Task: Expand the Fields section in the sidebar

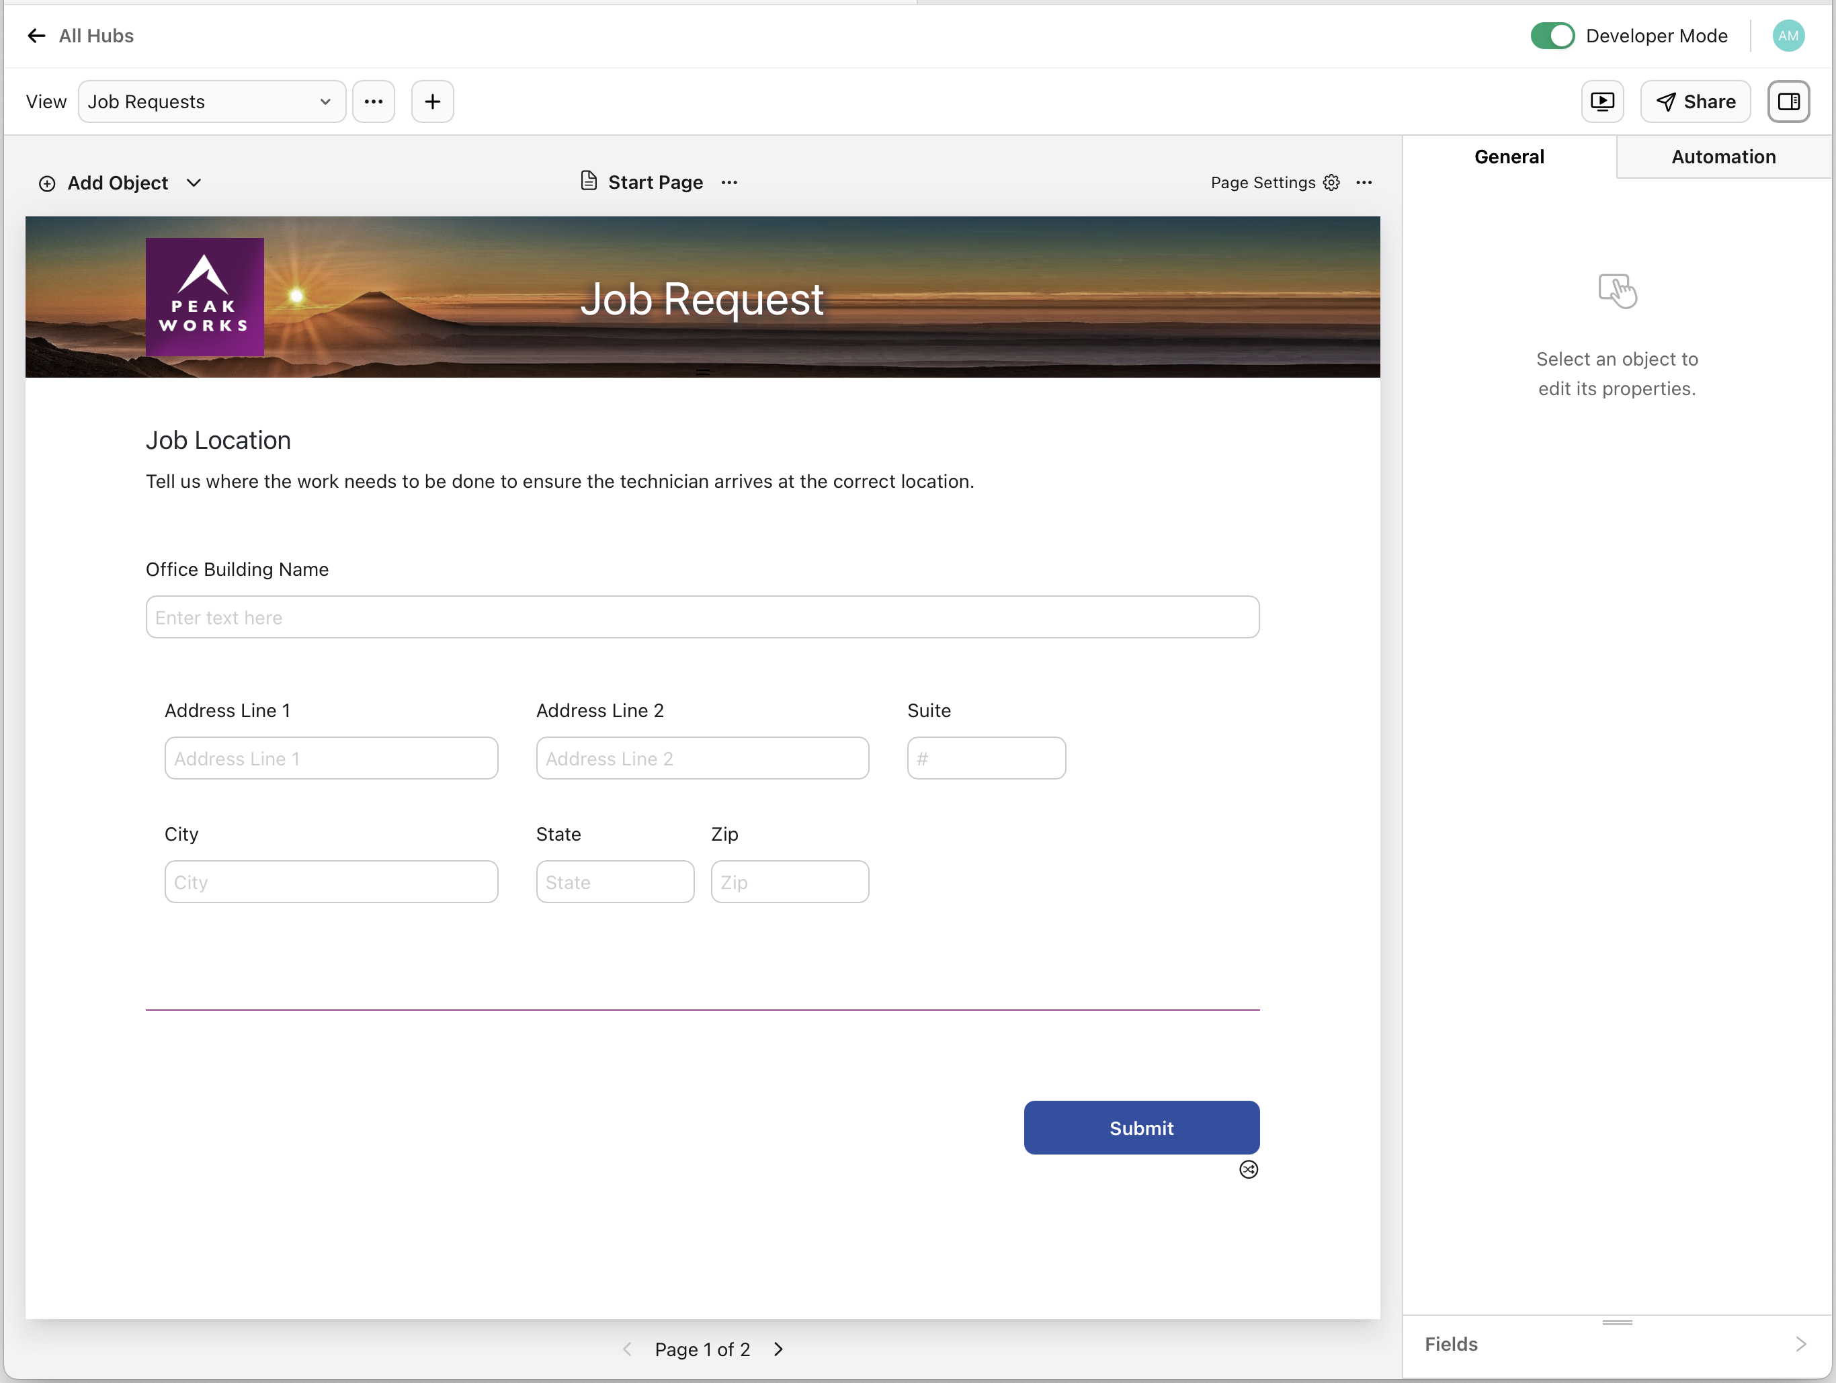Action: (1801, 1343)
